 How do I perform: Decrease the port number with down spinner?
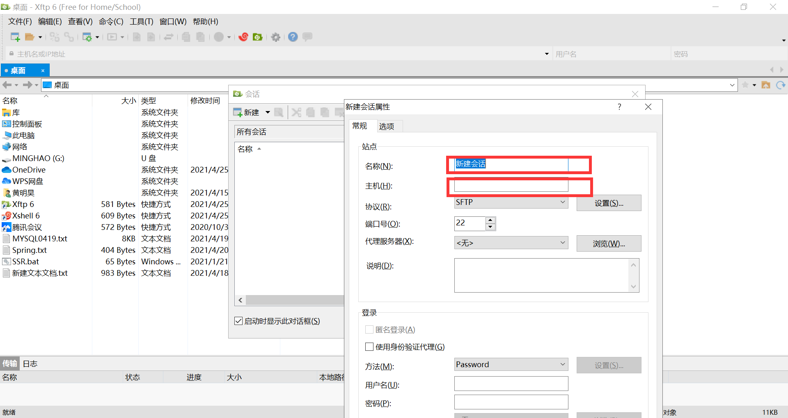tap(490, 227)
